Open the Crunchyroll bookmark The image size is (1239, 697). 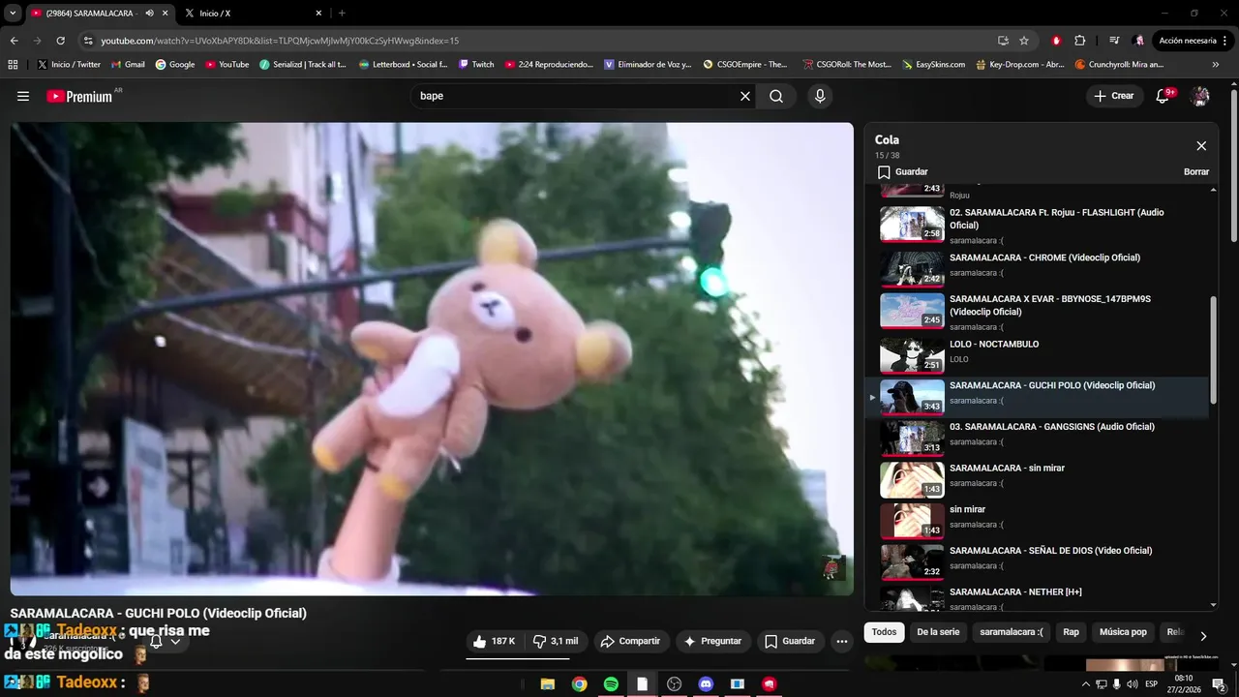[x=1119, y=64]
